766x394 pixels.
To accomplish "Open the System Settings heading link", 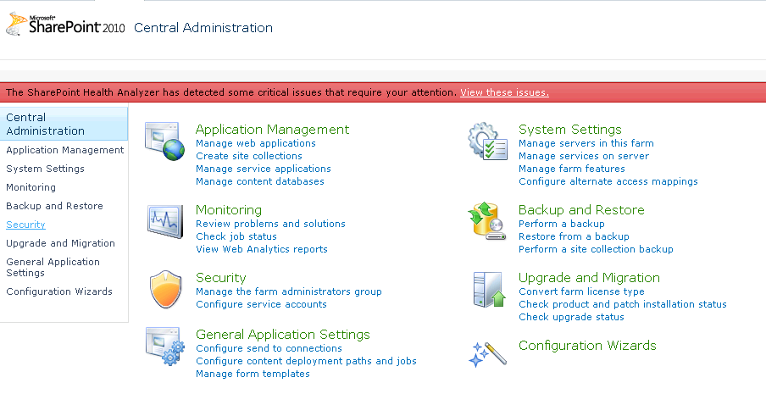I will (570, 130).
